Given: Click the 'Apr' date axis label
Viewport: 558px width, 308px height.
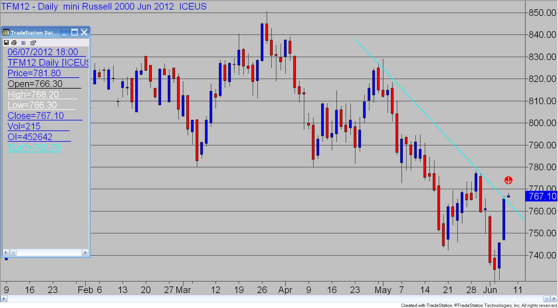Looking at the screenshot, I should 285,290.
